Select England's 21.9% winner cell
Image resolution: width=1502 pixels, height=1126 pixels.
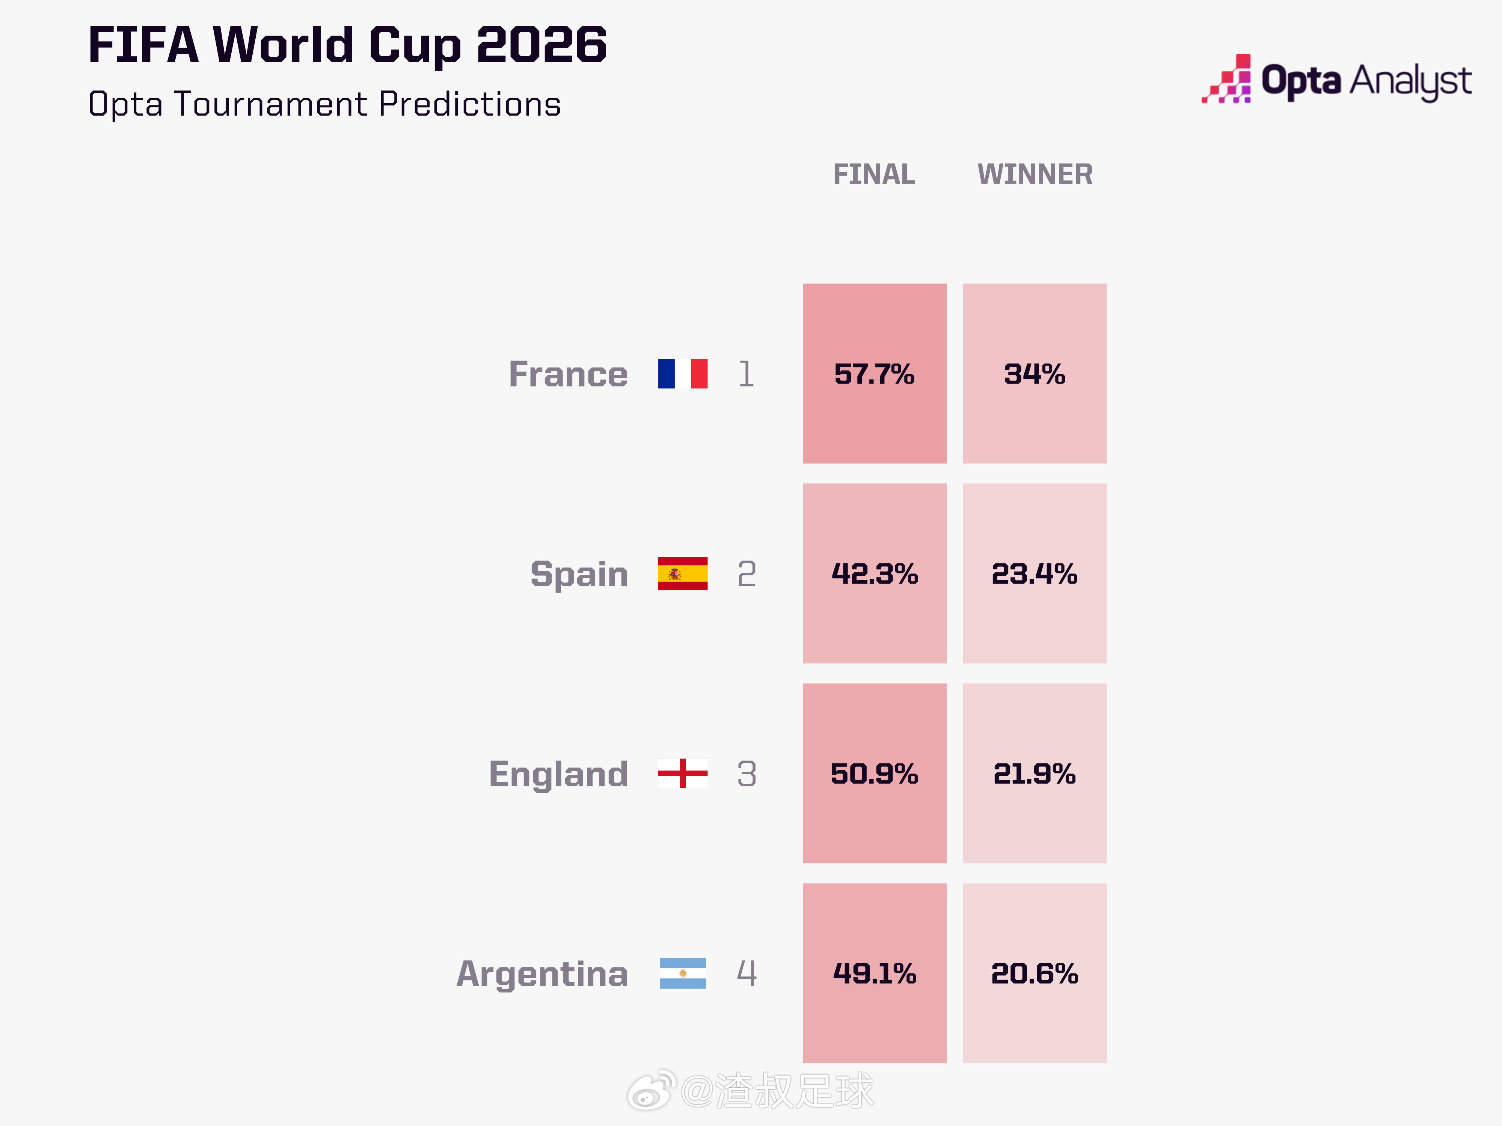(x=1035, y=773)
